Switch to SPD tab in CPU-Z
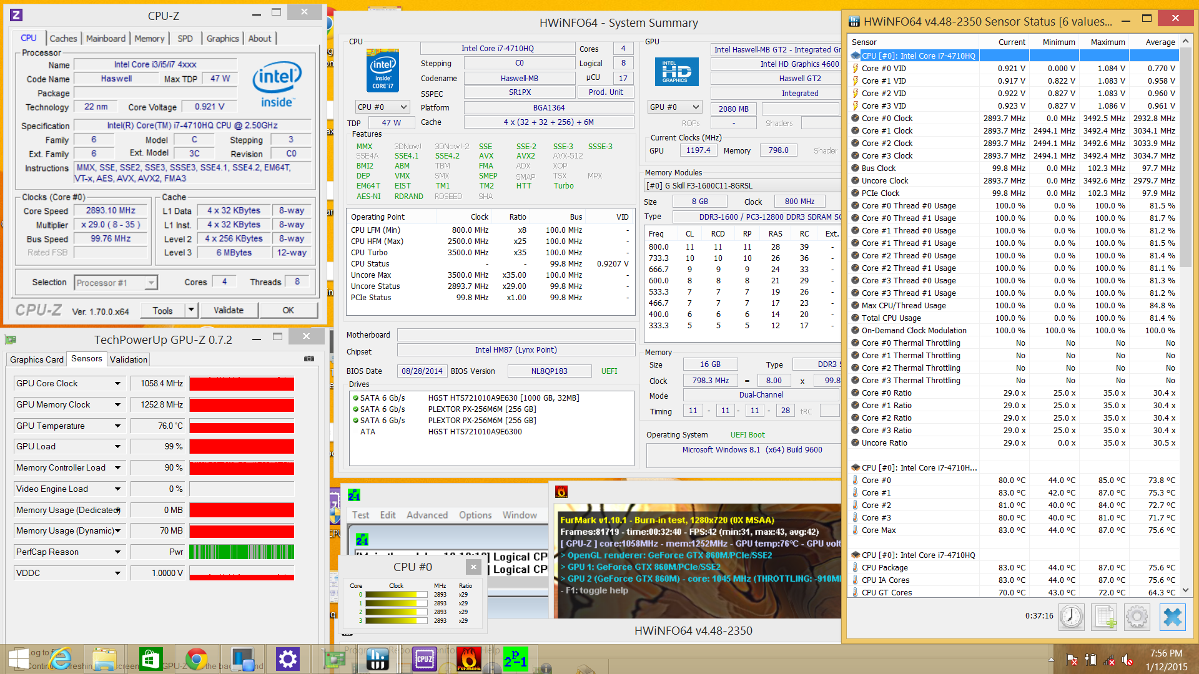The image size is (1199, 674). click(x=185, y=39)
